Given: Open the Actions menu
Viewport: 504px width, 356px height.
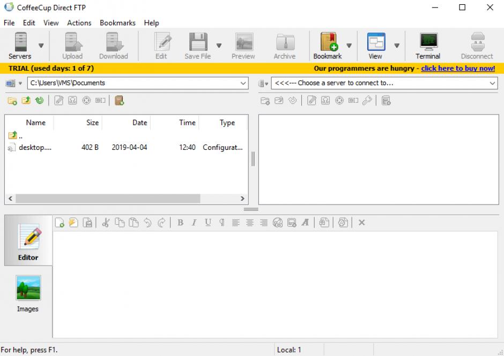Looking at the screenshot, I should [79, 23].
